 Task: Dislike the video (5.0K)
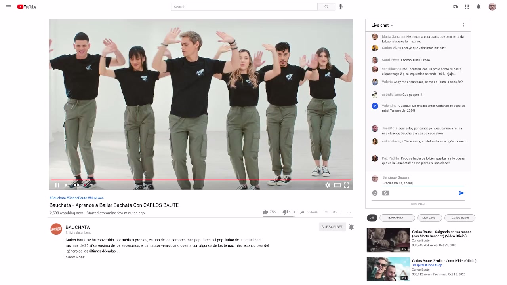pos(289,212)
